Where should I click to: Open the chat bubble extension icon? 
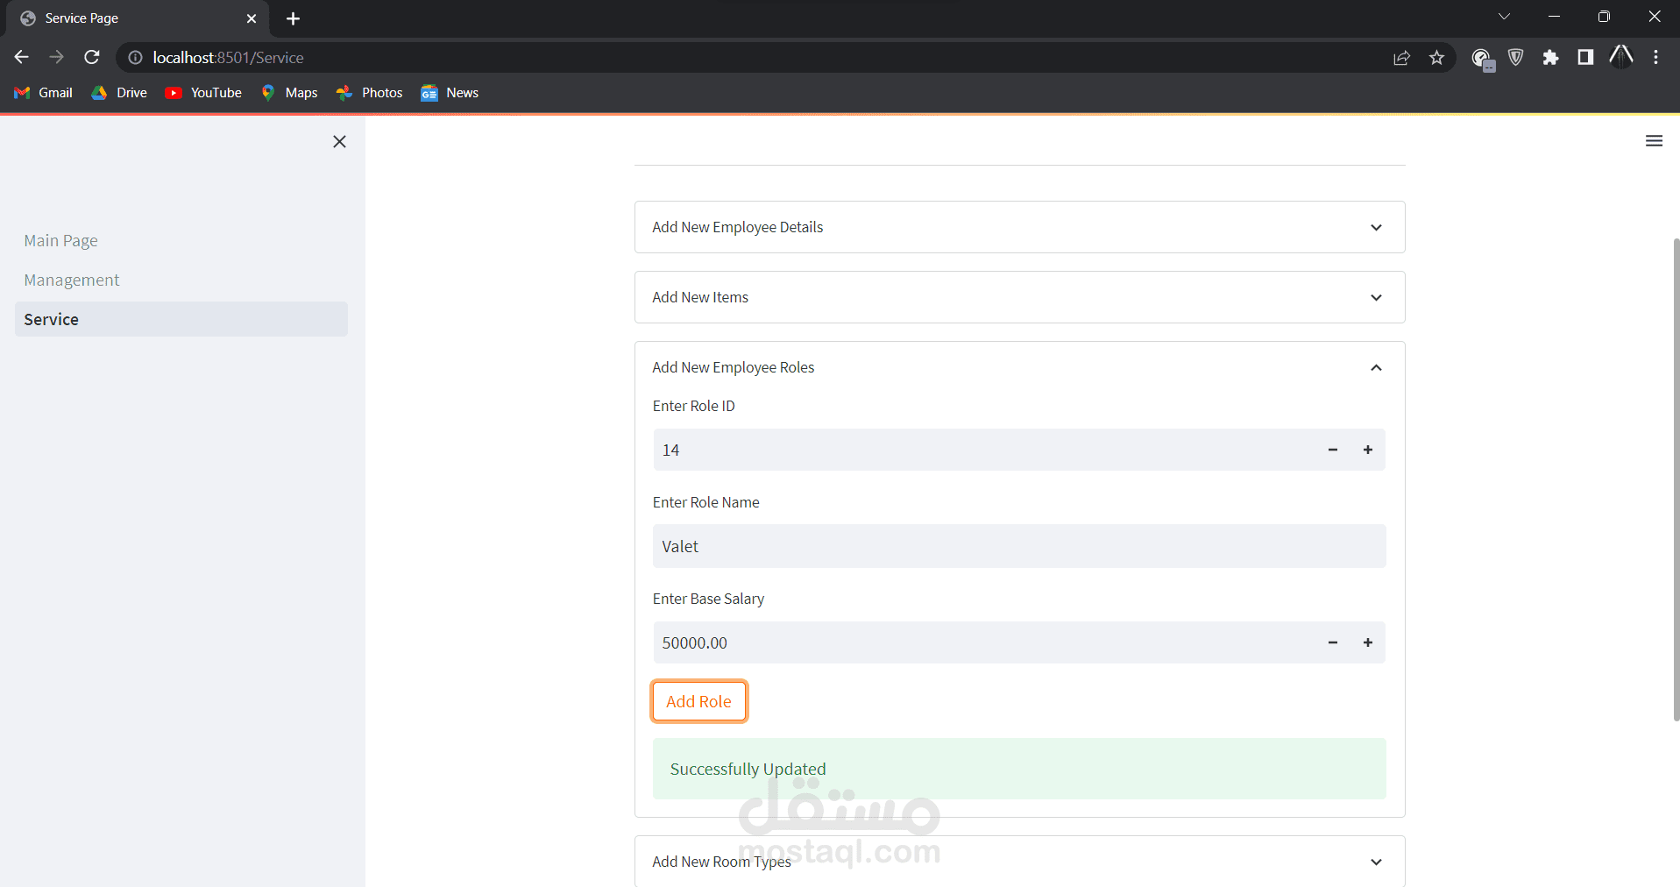(1482, 60)
